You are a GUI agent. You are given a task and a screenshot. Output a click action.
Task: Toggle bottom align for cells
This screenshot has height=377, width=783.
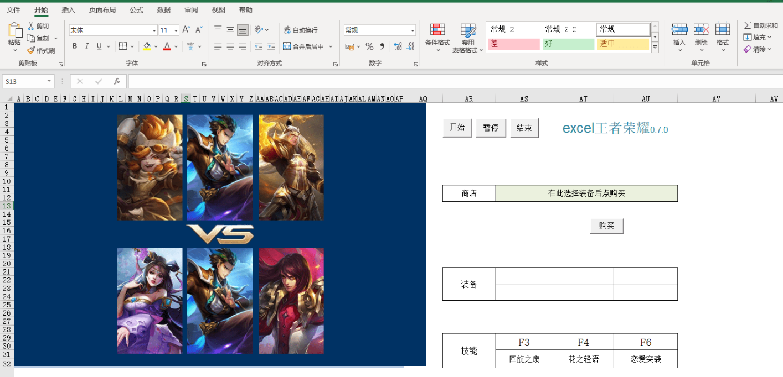(x=243, y=30)
